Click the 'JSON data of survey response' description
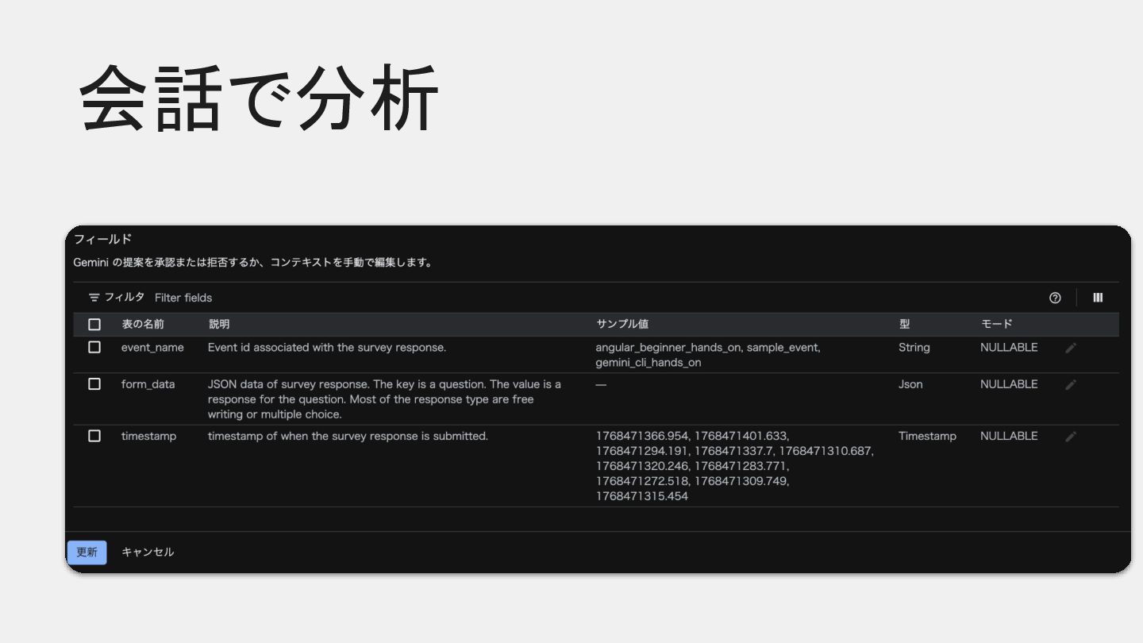The width and height of the screenshot is (1143, 643). [384, 399]
